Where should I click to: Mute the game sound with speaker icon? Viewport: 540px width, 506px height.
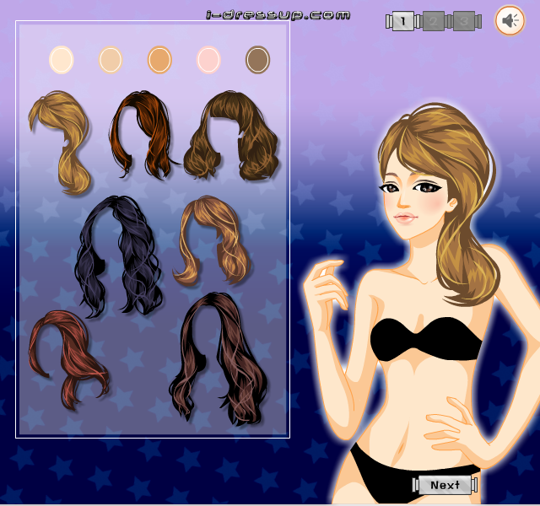510,20
